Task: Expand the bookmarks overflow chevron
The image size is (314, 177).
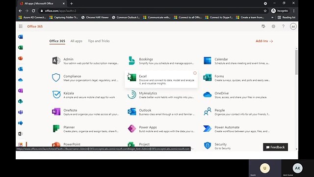Action: 272,18
